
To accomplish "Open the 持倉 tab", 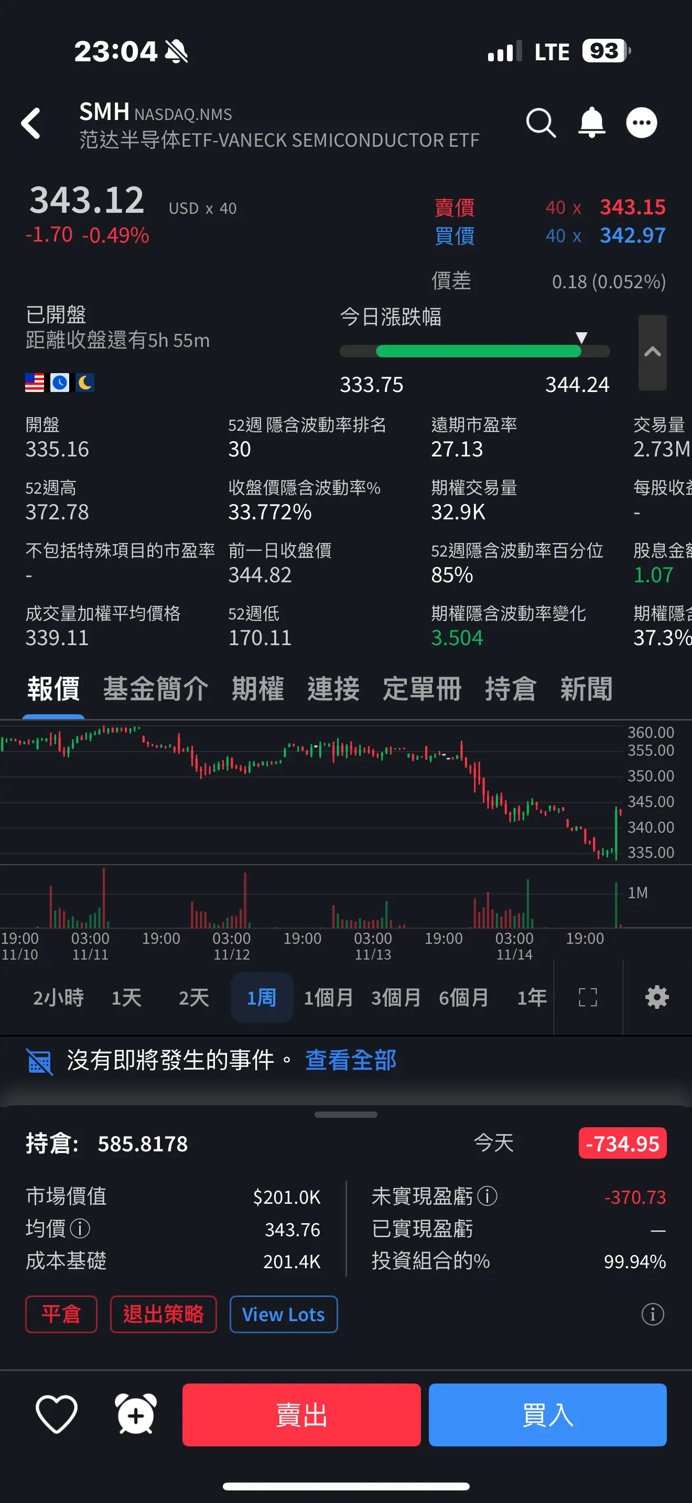I will (511, 689).
